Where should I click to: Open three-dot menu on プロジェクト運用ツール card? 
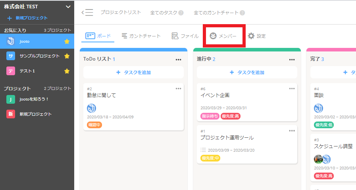click(292, 131)
